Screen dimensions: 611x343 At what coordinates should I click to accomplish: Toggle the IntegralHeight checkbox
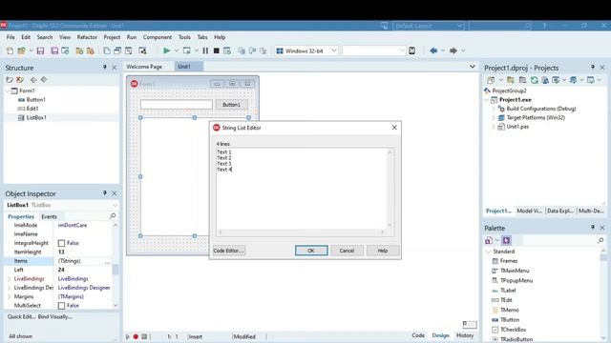(61, 243)
